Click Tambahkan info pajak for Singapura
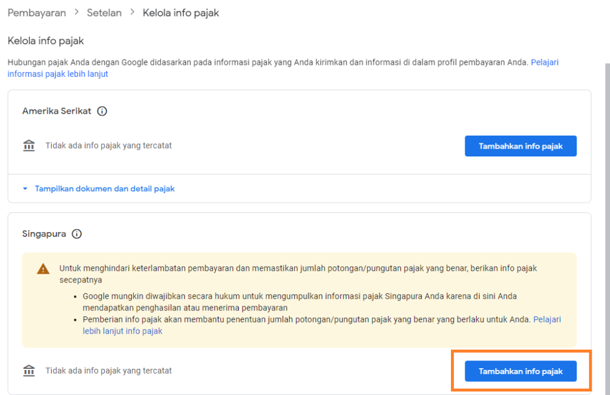Viewport: 610px width, 395px height. [521, 371]
